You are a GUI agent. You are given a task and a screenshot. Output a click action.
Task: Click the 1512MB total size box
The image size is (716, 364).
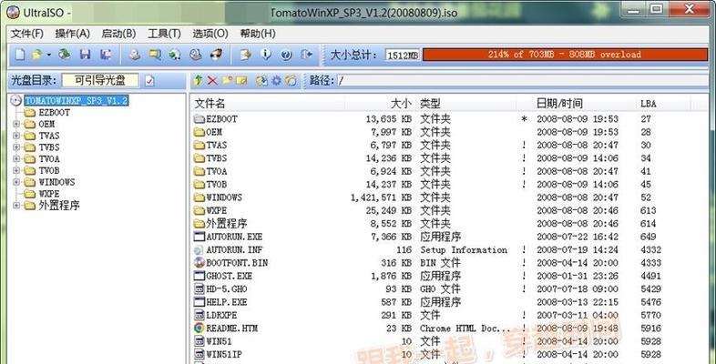[x=402, y=55]
